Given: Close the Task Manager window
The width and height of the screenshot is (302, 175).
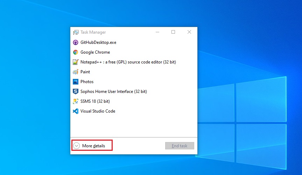Looking at the screenshot, I should [x=189, y=32].
